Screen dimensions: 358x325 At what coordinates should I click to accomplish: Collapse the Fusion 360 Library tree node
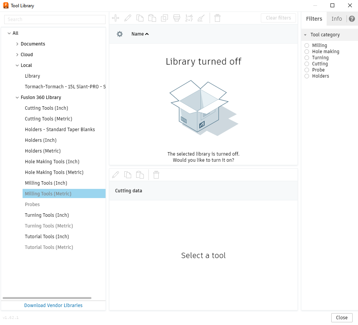pyautogui.click(x=17, y=97)
